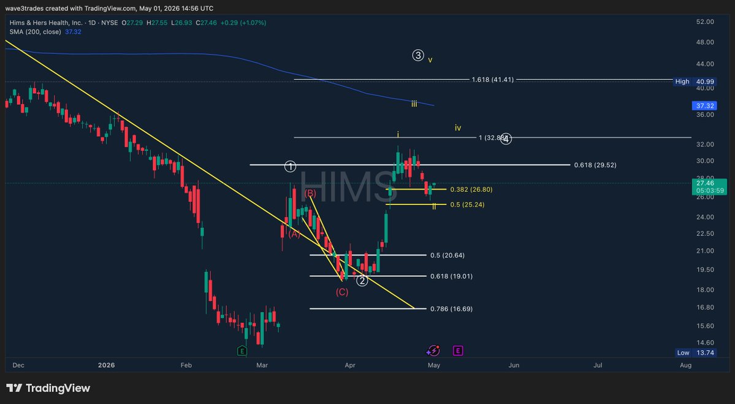Click the 0.786 (16.69) retracement label
This screenshot has width=735, height=404.
click(x=451, y=309)
